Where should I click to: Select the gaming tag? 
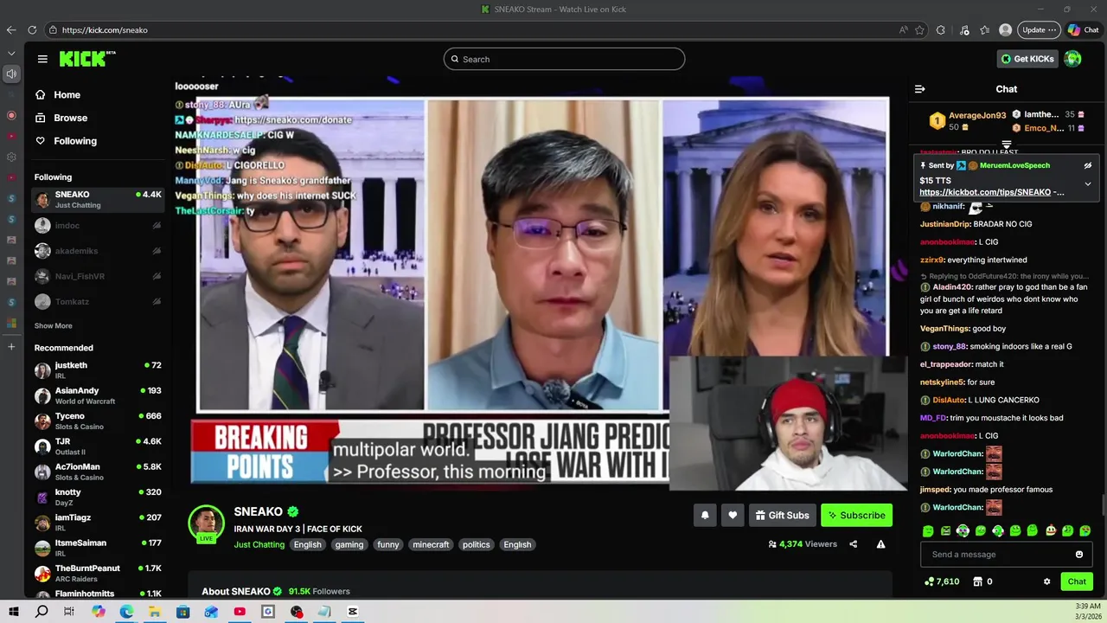(x=349, y=544)
